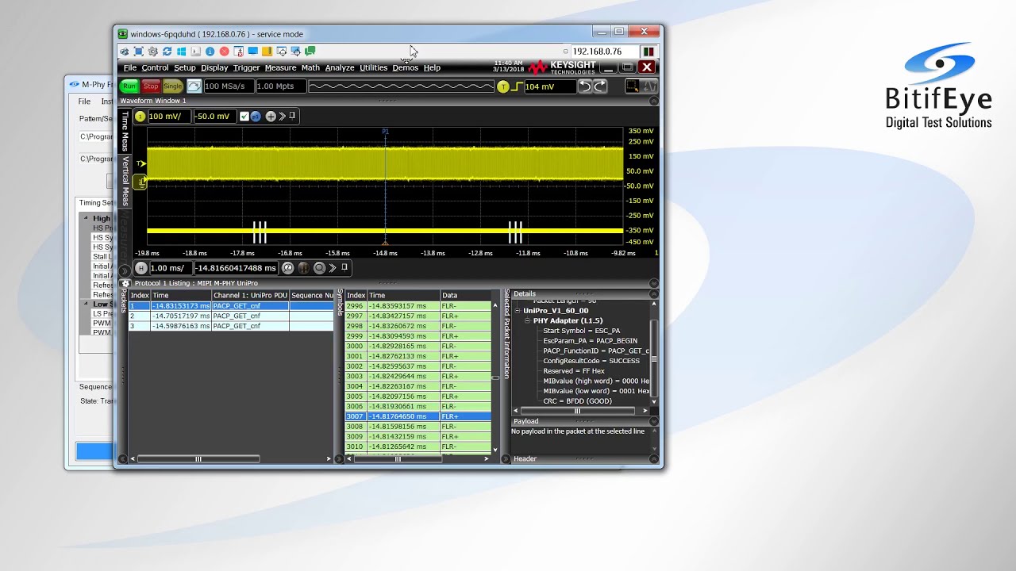
Task: Click the -50.0 mV vertical offset field
Action: (x=215, y=117)
